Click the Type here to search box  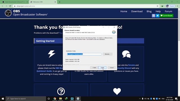tap(26, 98)
